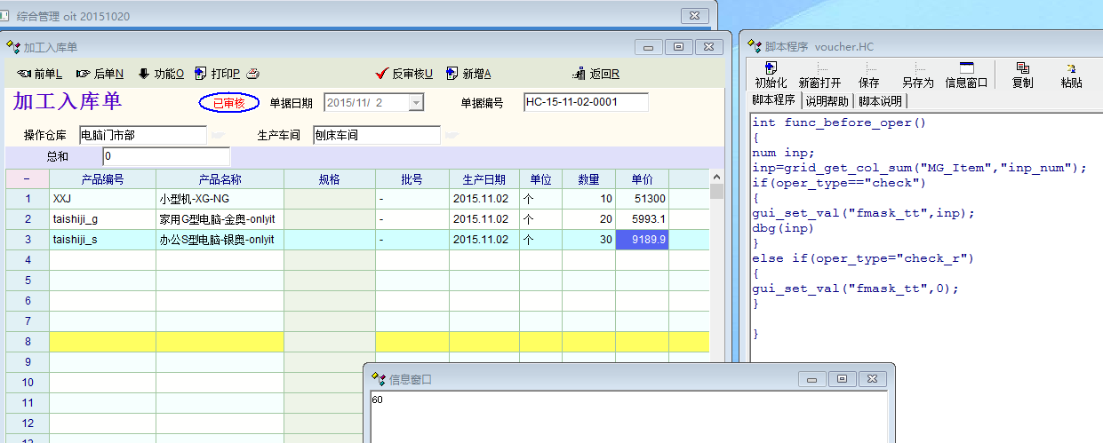The width and height of the screenshot is (1103, 443).
Task: Open the 生产车间 lookup arrow
Action: tap(452, 135)
